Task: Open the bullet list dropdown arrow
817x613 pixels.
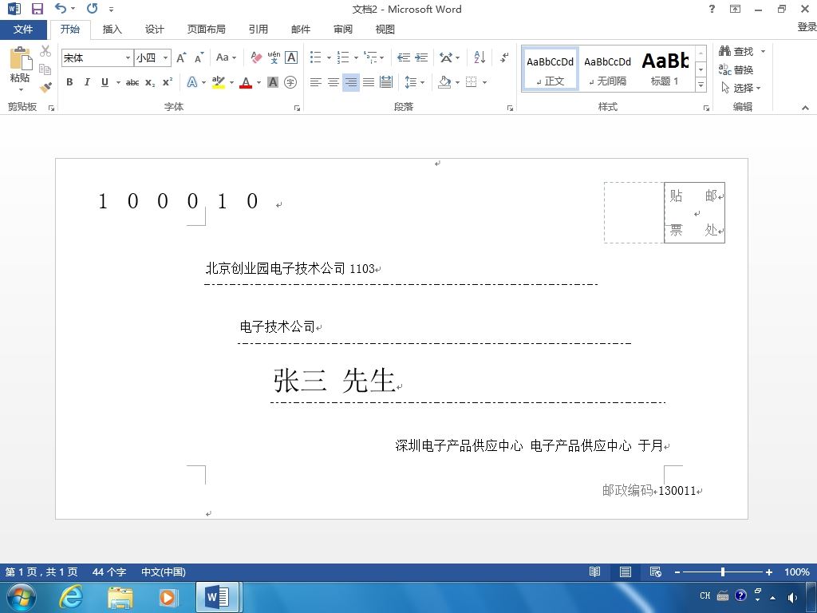Action: click(329, 57)
